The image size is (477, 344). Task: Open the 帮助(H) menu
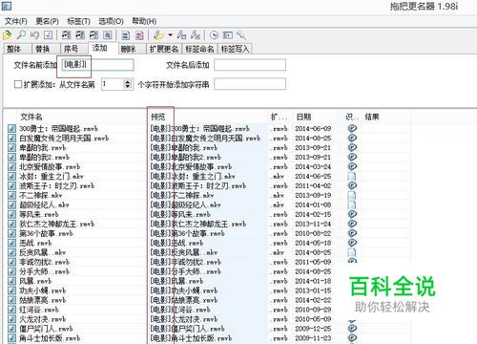tap(144, 21)
